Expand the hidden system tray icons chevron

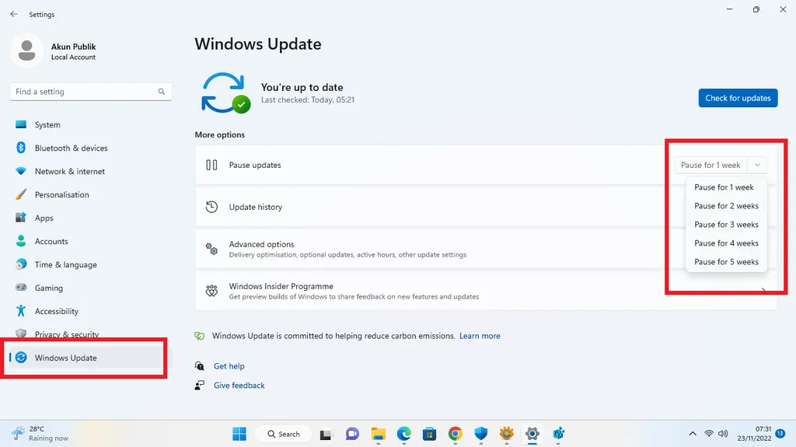[693, 434]
